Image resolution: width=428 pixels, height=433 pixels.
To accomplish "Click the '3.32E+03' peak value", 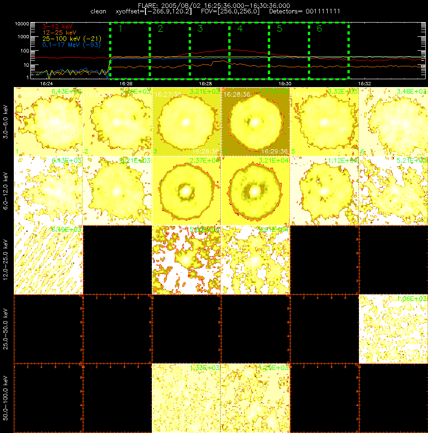I will (x=343, y=91).
